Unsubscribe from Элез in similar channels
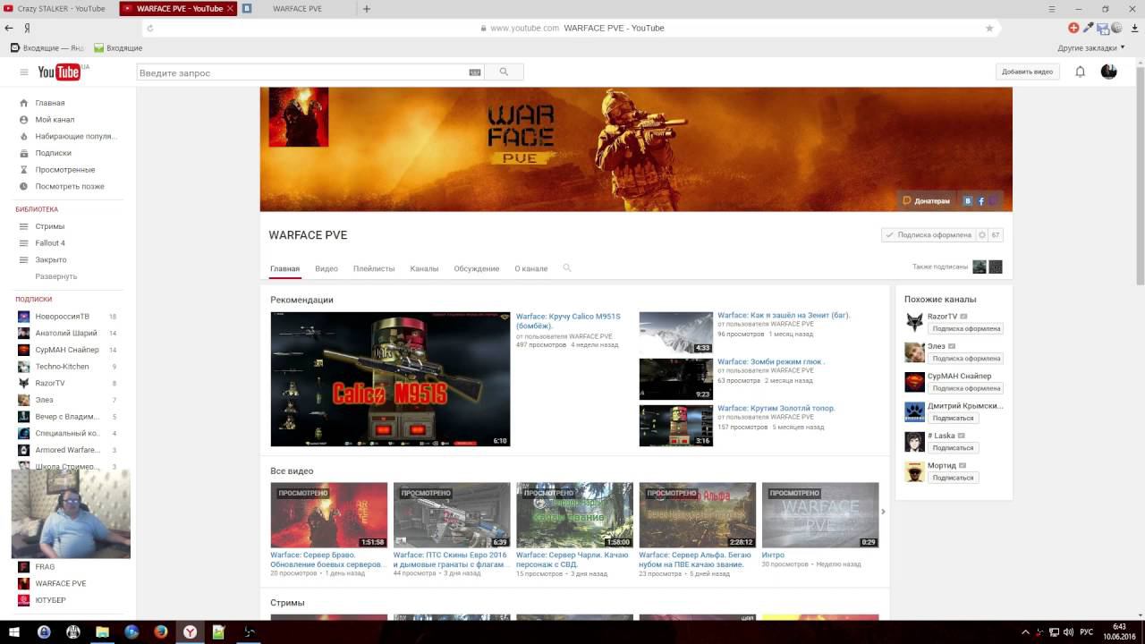 [x=965, y=359]
